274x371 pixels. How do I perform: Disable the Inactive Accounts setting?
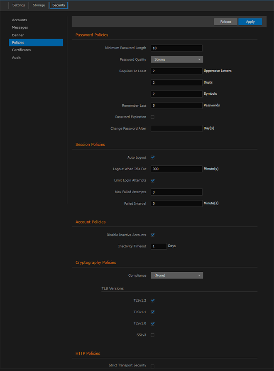[152, 234]
